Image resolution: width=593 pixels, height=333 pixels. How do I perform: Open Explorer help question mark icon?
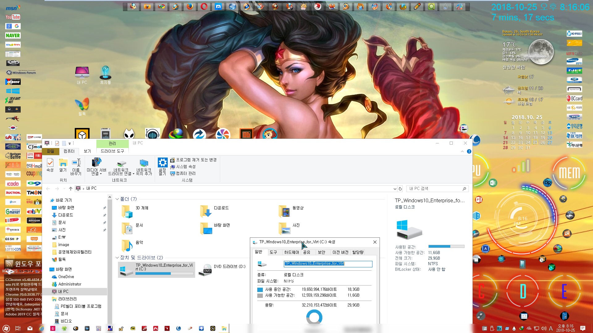coord(469,151)
